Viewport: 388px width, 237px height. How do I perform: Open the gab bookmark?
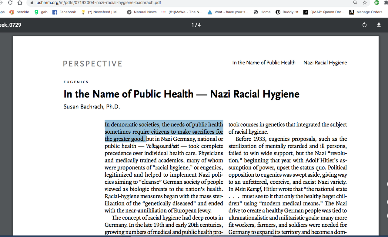point(41,12)
